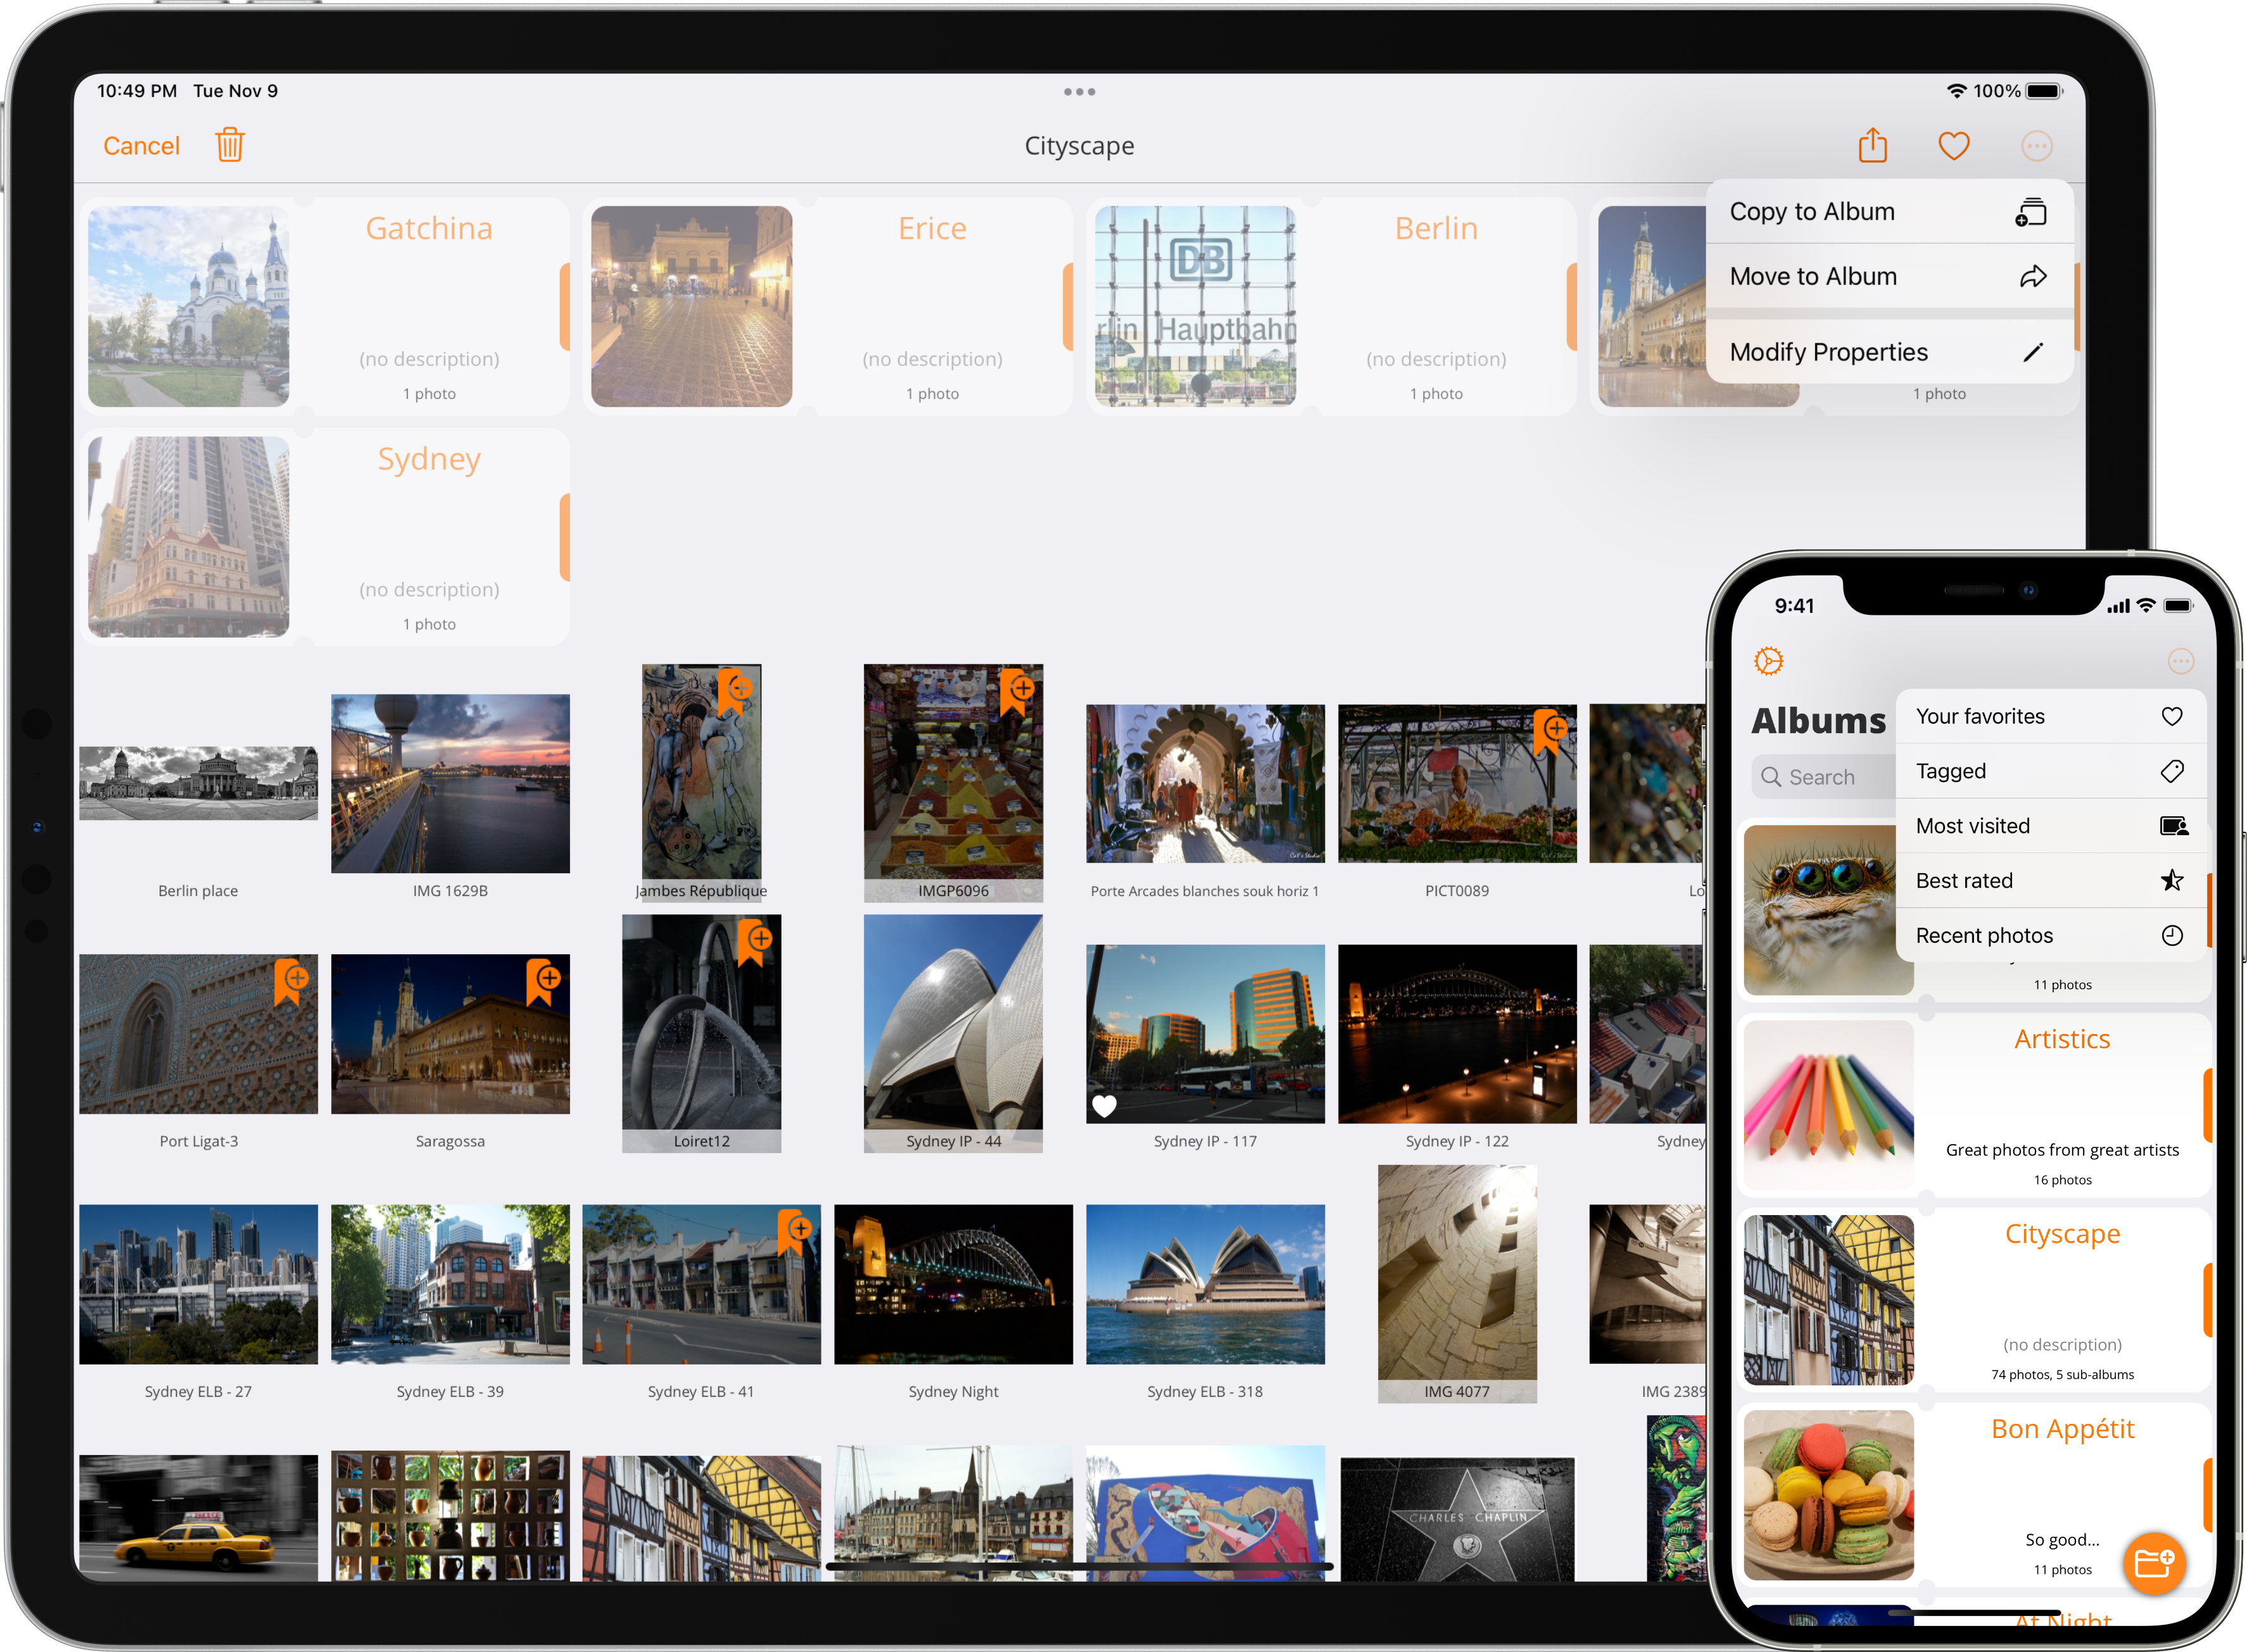
Task: Tap the heart favorite icon in toolbar
Action: (1953, 146)
